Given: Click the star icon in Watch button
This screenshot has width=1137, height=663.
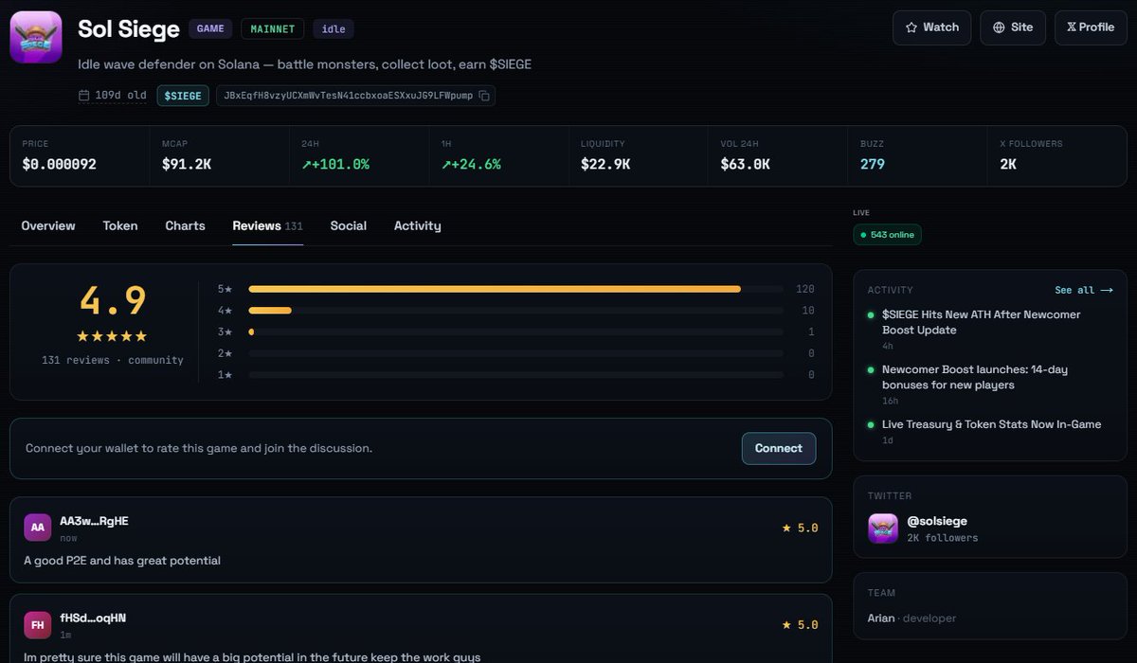Looking at the screenshot, I should [911, 27].
